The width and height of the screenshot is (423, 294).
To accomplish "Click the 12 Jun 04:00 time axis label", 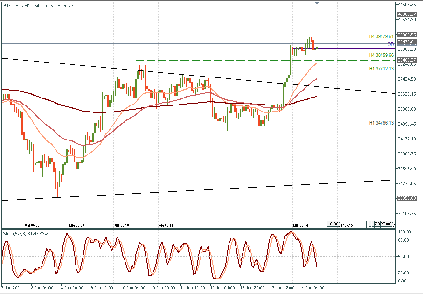I will tap(222, 288).
